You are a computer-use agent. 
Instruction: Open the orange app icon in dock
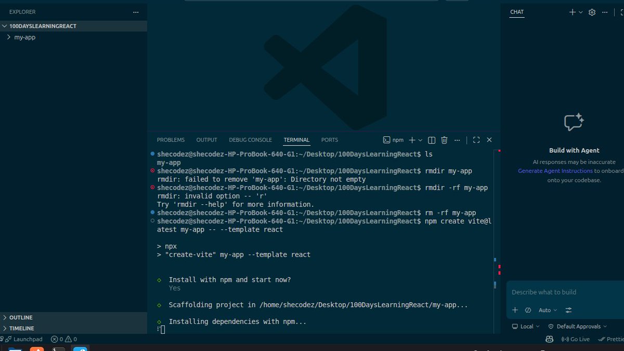36,349
